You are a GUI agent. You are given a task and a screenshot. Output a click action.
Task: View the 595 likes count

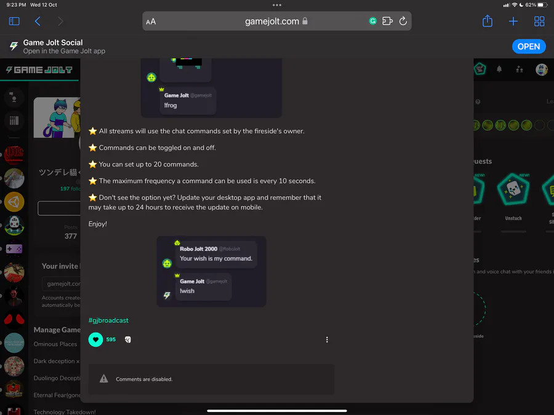[111, 339]
